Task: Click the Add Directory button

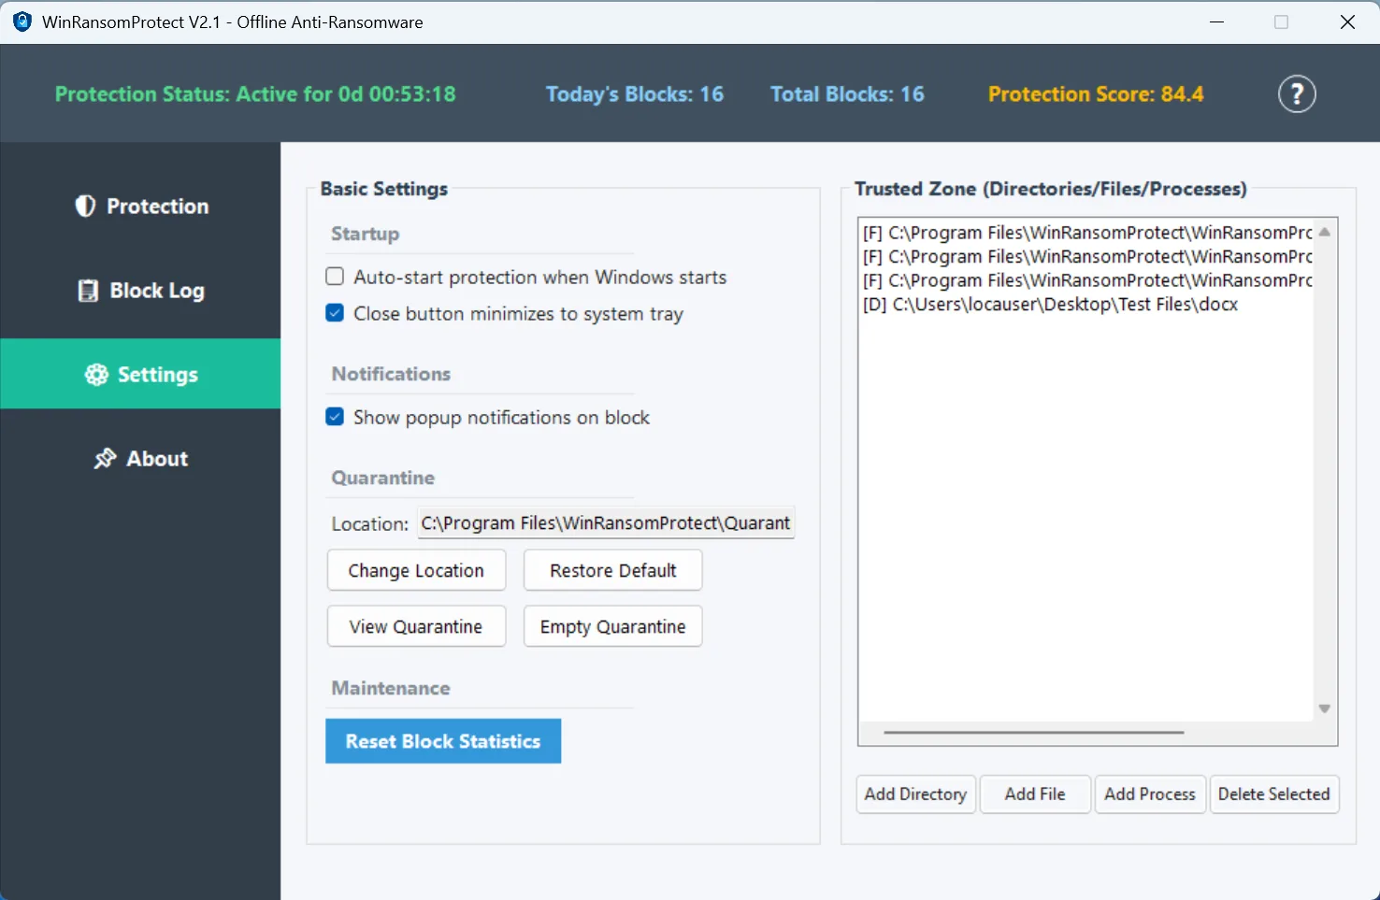Action: 916,794
